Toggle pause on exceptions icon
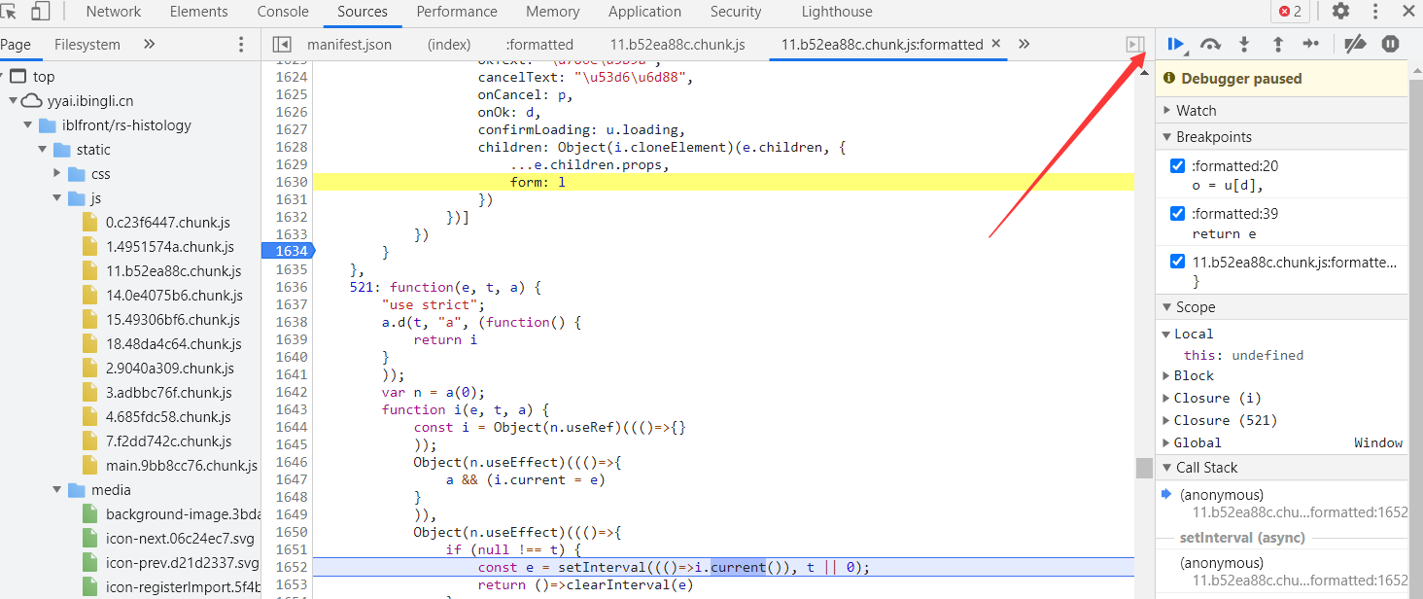This screenshot has height=599, width=1423. click(1391, 44)
